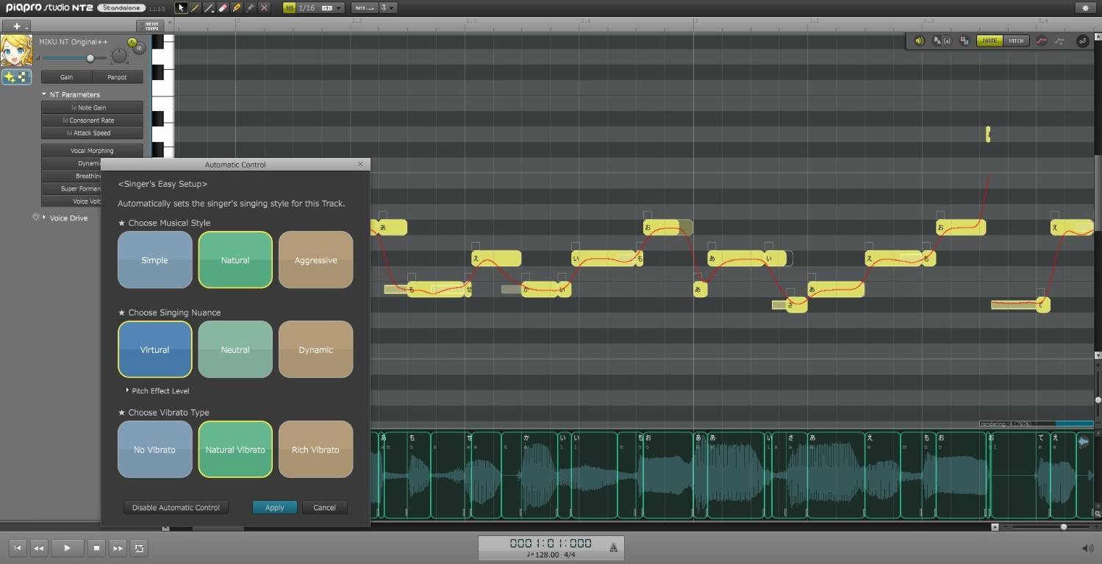Select the arrow pointer tool
The width and height of the screenshot is (1102, 564).
click(182, 8)
